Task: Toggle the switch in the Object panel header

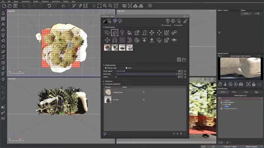Action: click(257, 14)
